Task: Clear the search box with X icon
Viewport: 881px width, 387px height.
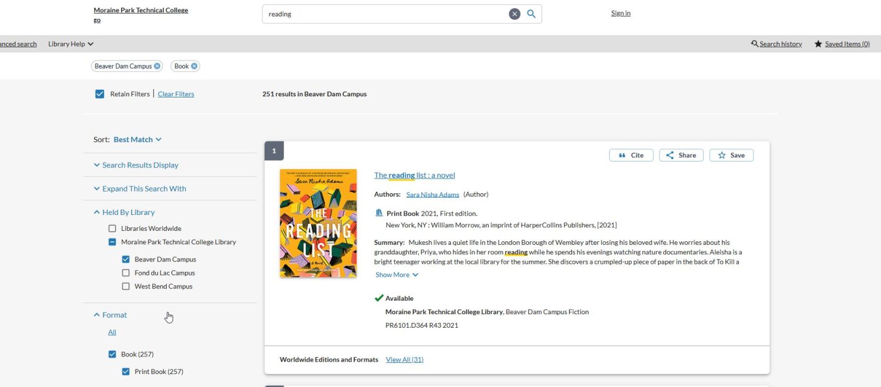Action: pos(515,14)
